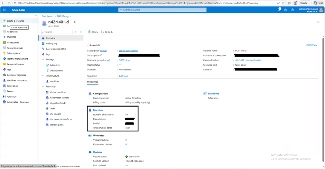The height and width of the screenshot is (169, 325).
Task: Click the browser address bar
Action: pyautogui.click(x=145, y=3)
